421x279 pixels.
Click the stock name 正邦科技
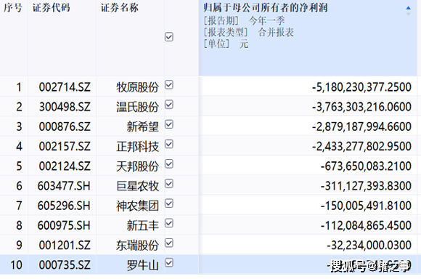(137, 147)
